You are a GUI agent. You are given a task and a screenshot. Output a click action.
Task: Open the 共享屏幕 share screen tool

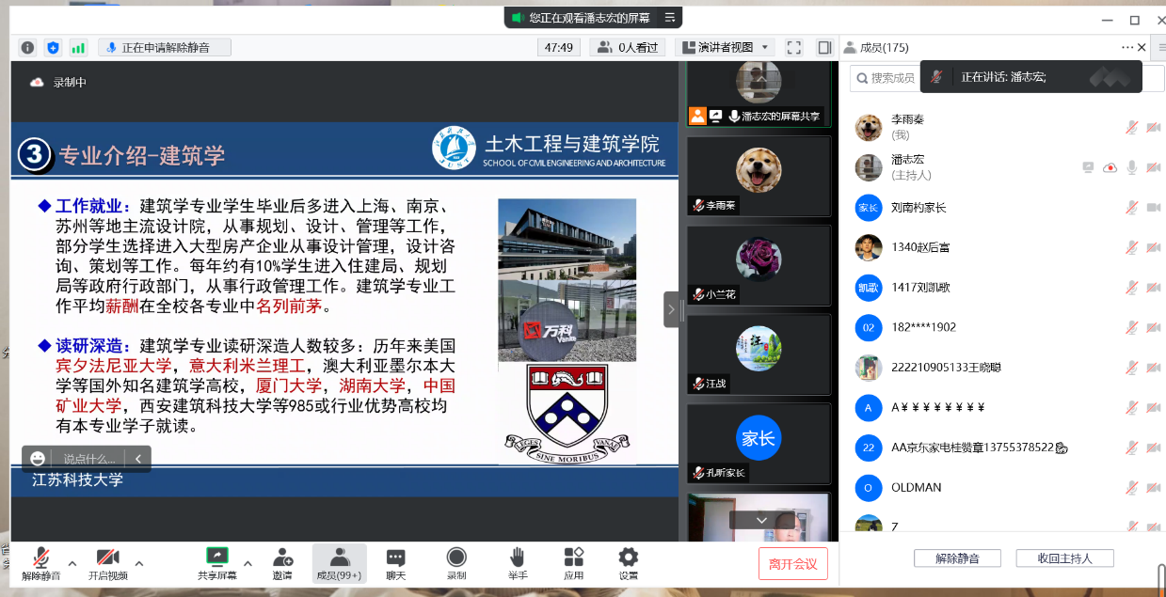coord(216,558)
